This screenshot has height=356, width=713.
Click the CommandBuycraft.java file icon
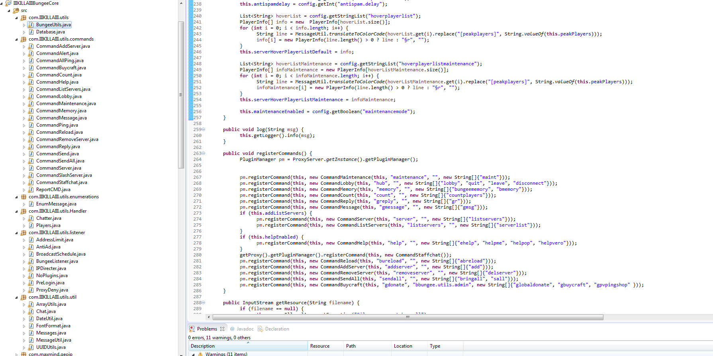[x=31, y=68]
